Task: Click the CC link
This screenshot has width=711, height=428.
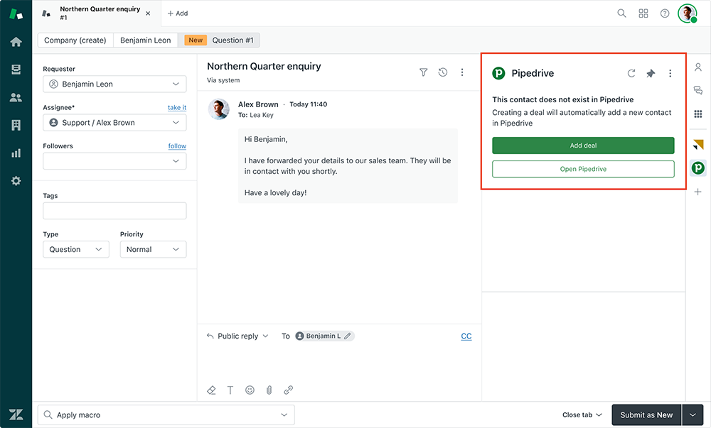Action: click(466, 336)
